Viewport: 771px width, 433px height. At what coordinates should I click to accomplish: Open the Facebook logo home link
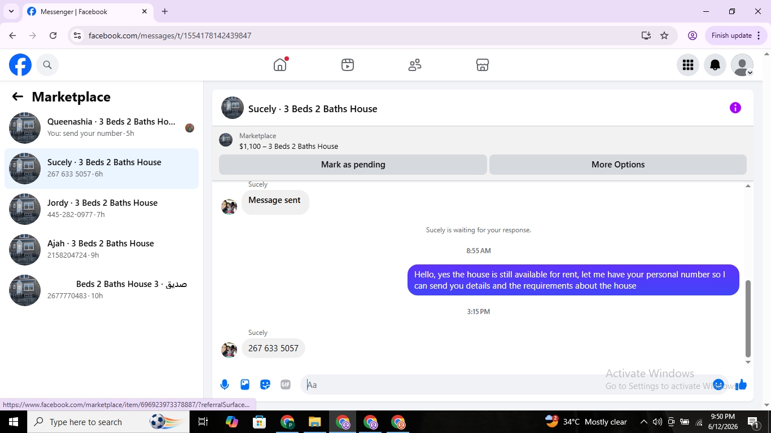[x=20, y=65]
